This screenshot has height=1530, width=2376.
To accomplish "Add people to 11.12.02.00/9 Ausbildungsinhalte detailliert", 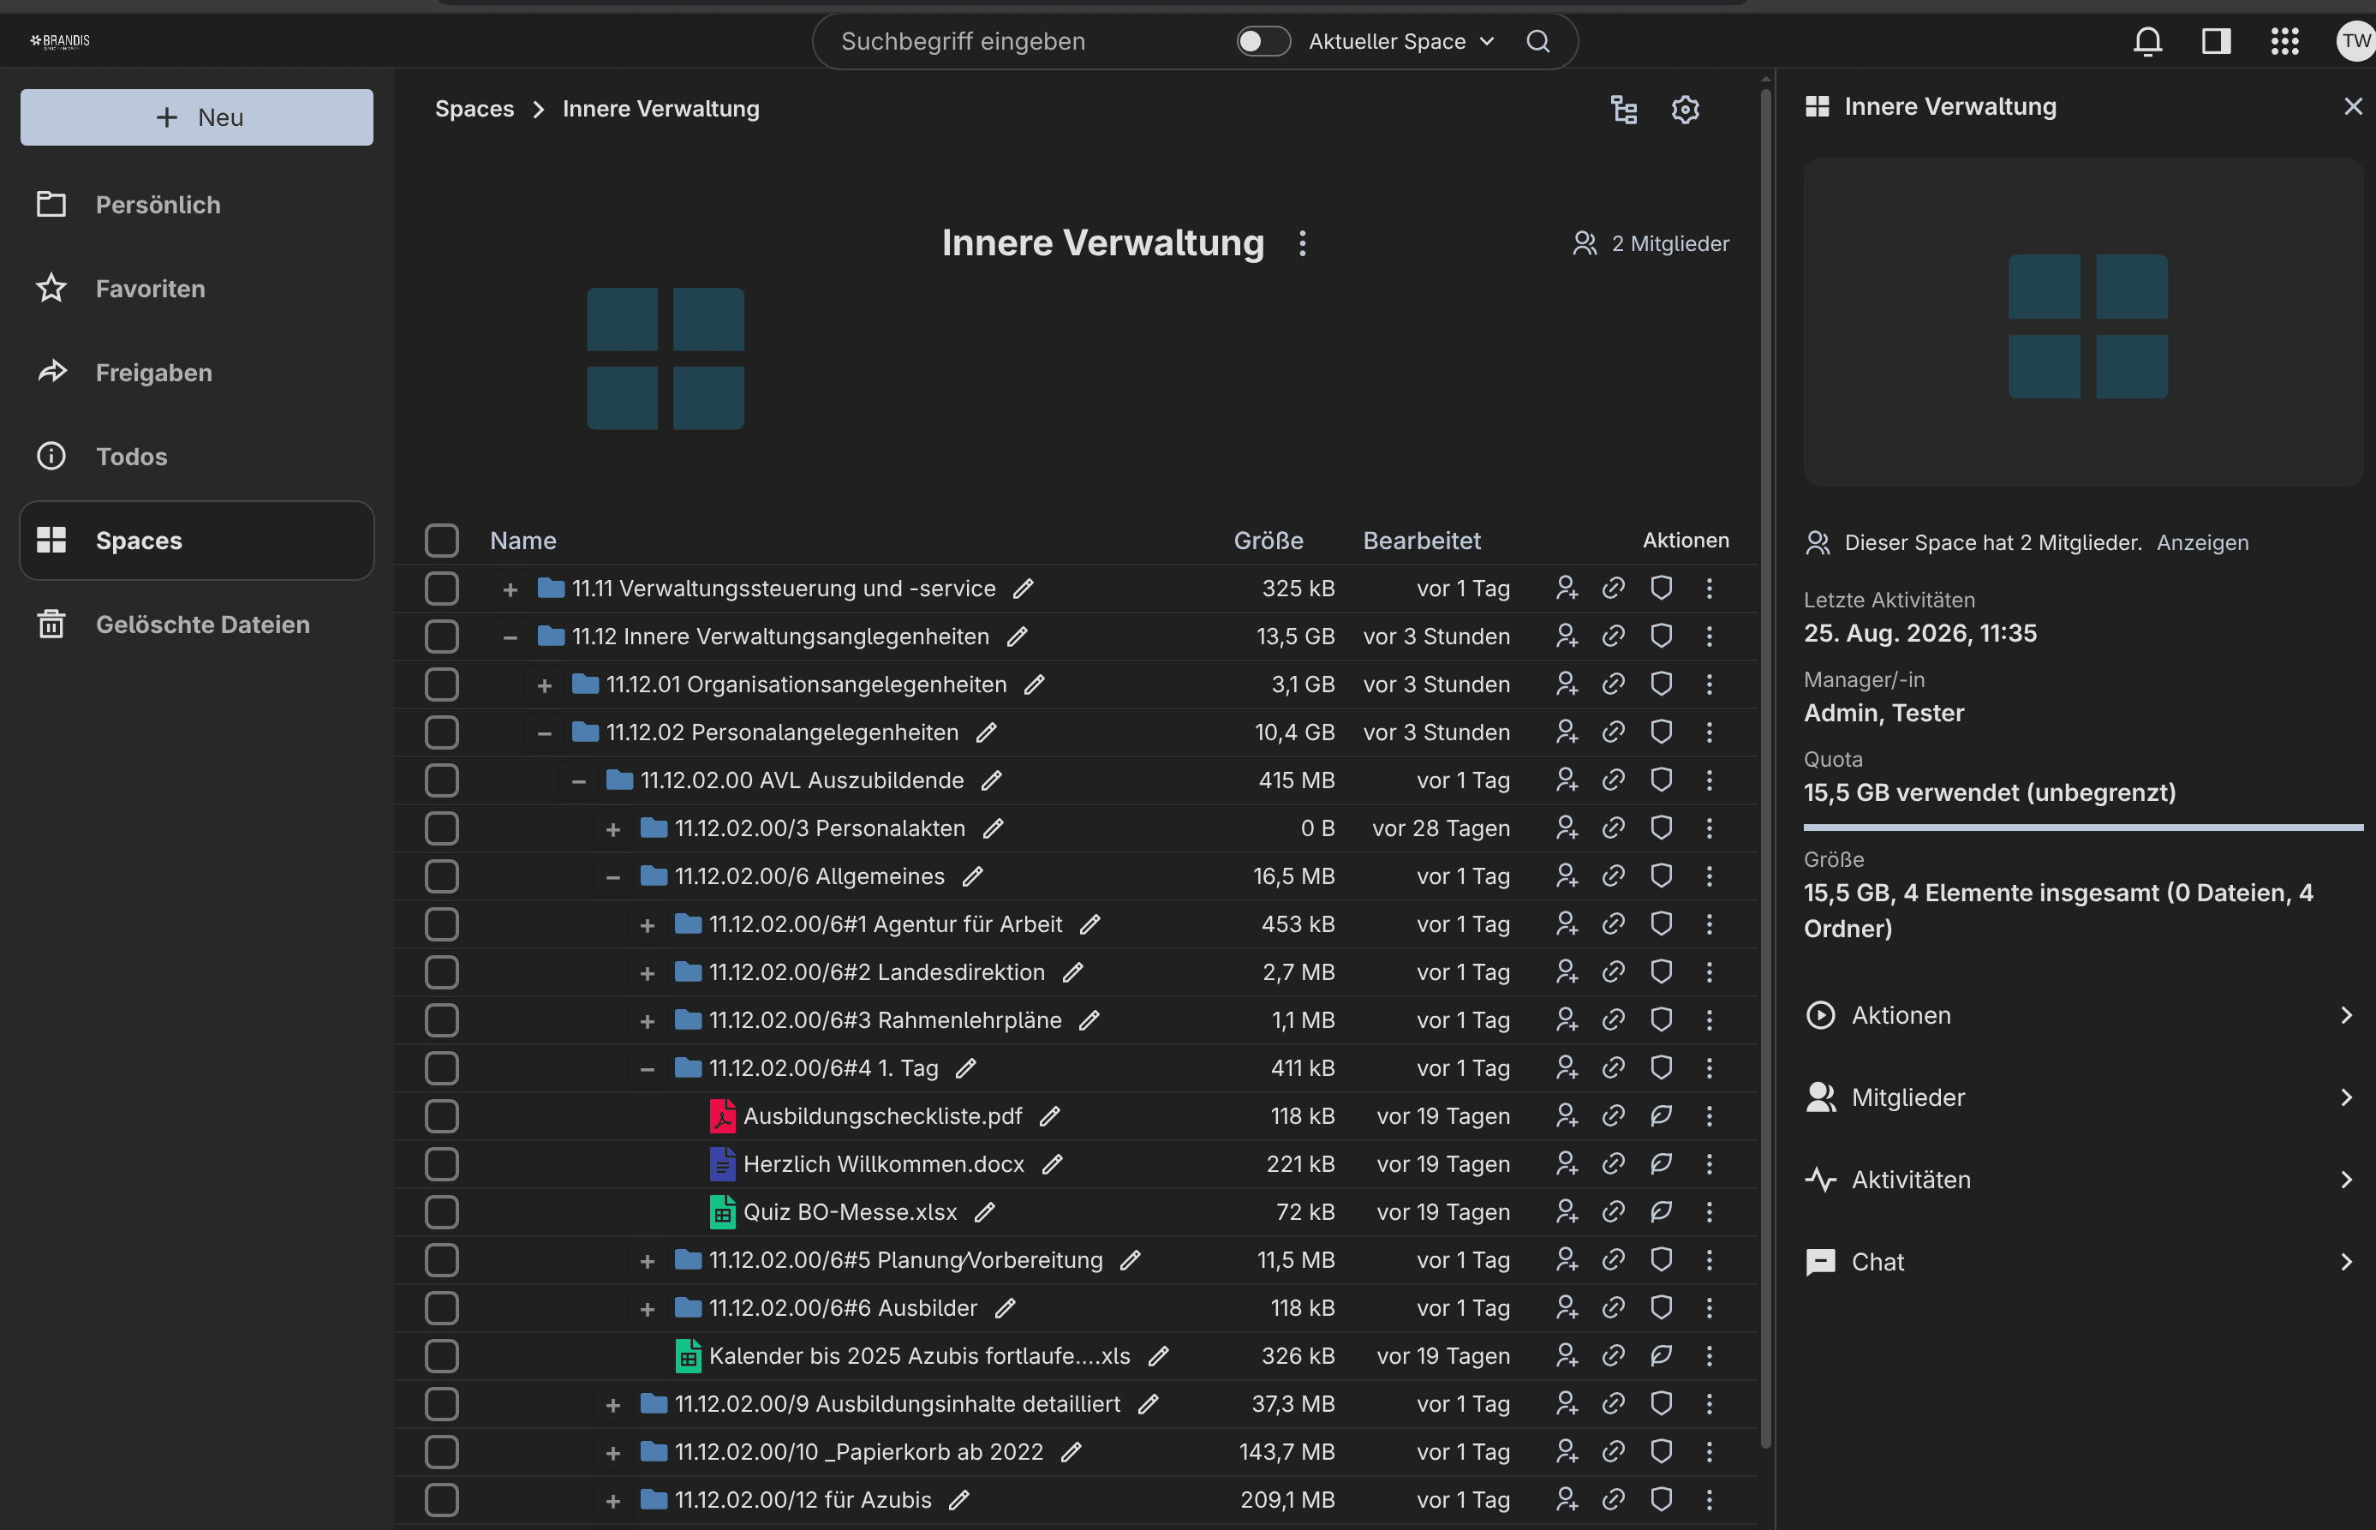I will click(x=1567, y=1403).
